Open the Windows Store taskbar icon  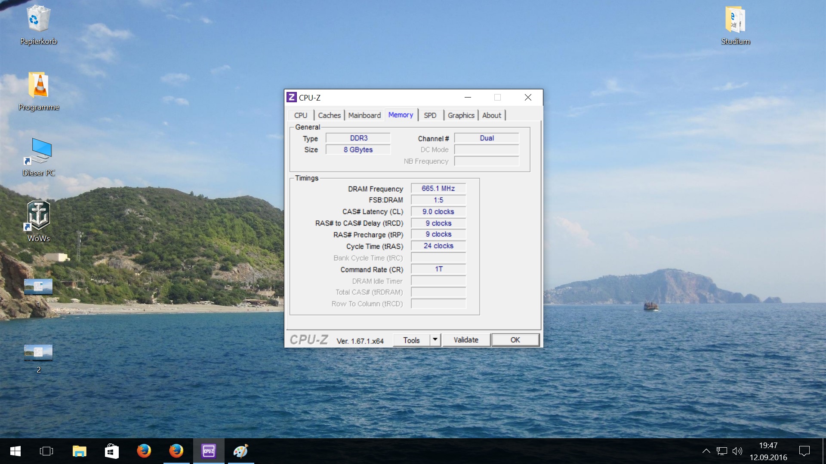coord(112,451)
